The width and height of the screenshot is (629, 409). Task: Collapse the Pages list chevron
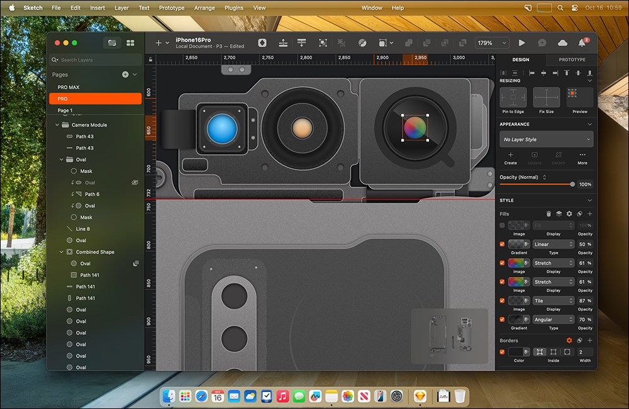point(135,75)
